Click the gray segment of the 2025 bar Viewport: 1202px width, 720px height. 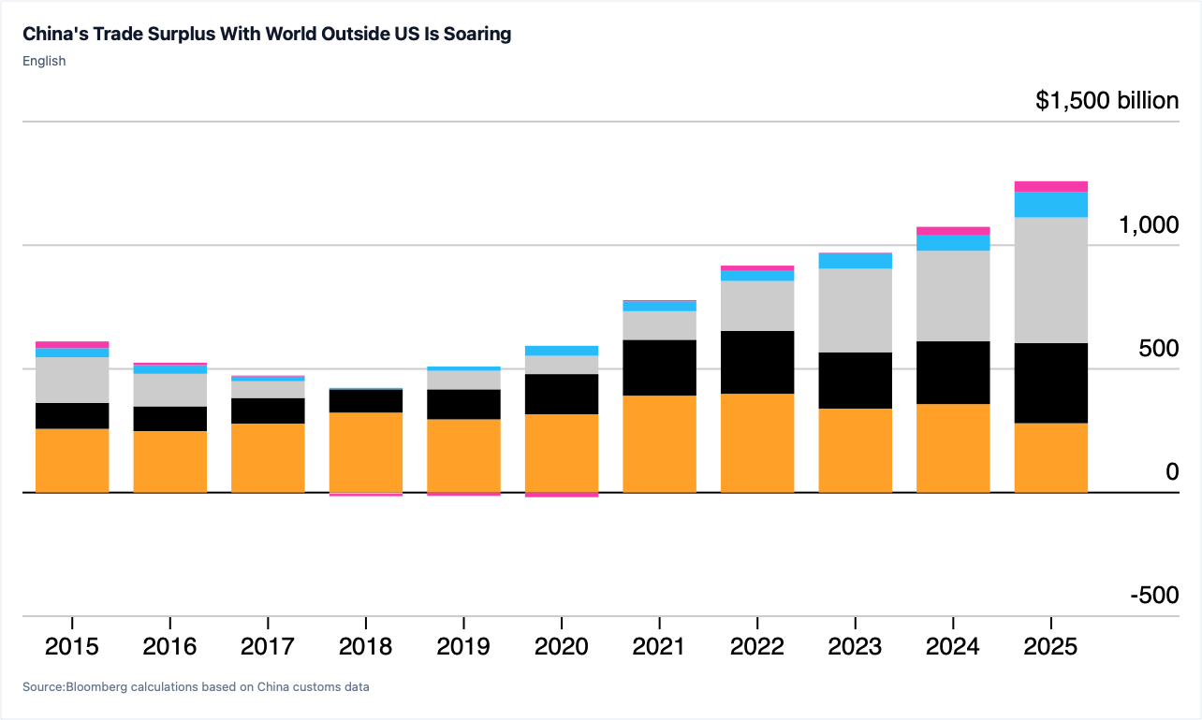pos(1051,281)
